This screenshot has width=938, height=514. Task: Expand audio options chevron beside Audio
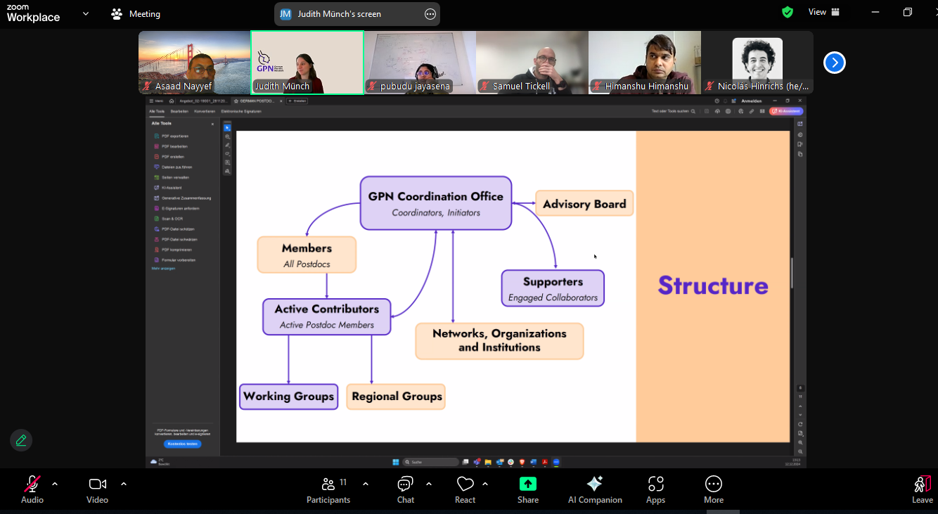pos(55,484)
